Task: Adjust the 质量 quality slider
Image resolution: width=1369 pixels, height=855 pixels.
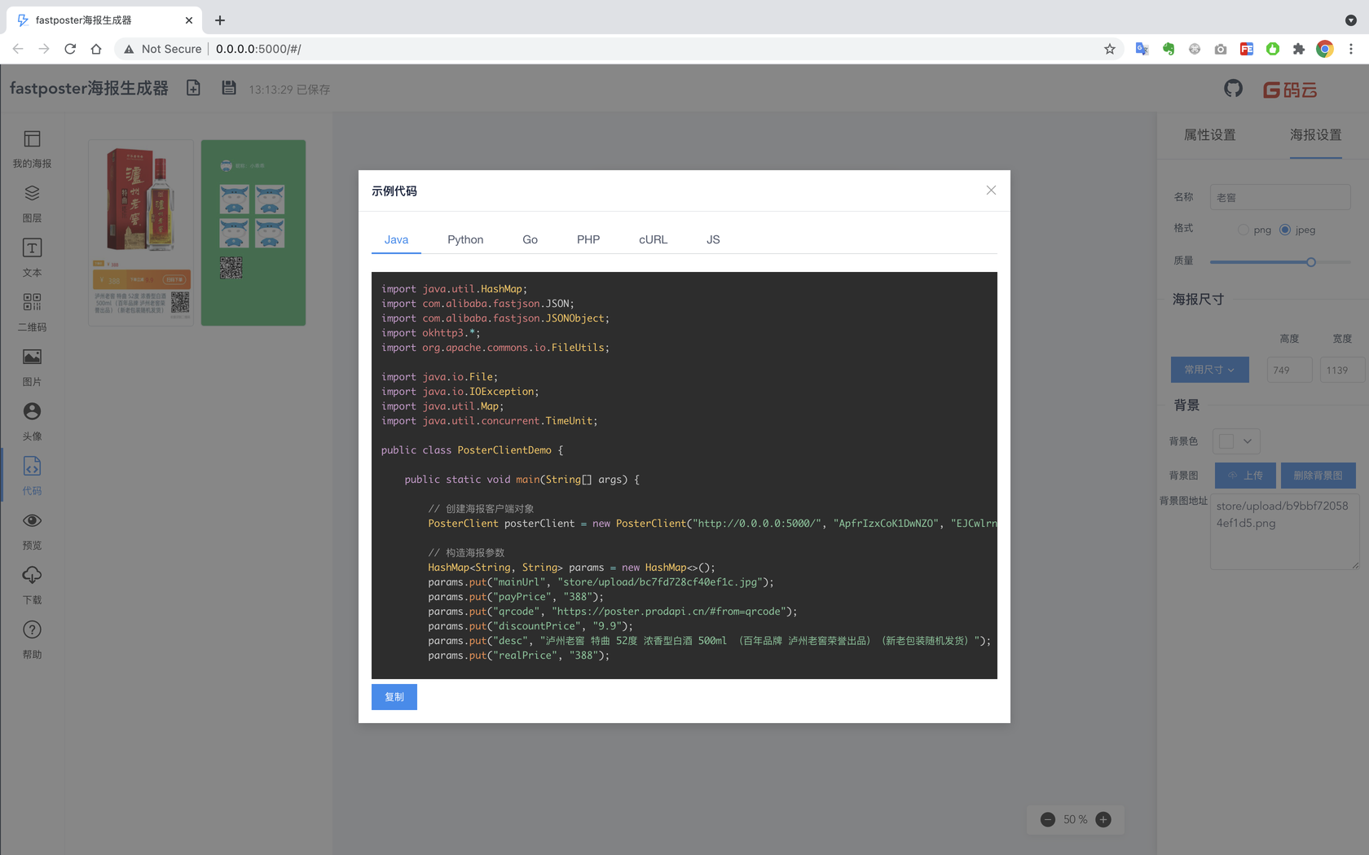Action: tap(1310, 262)
